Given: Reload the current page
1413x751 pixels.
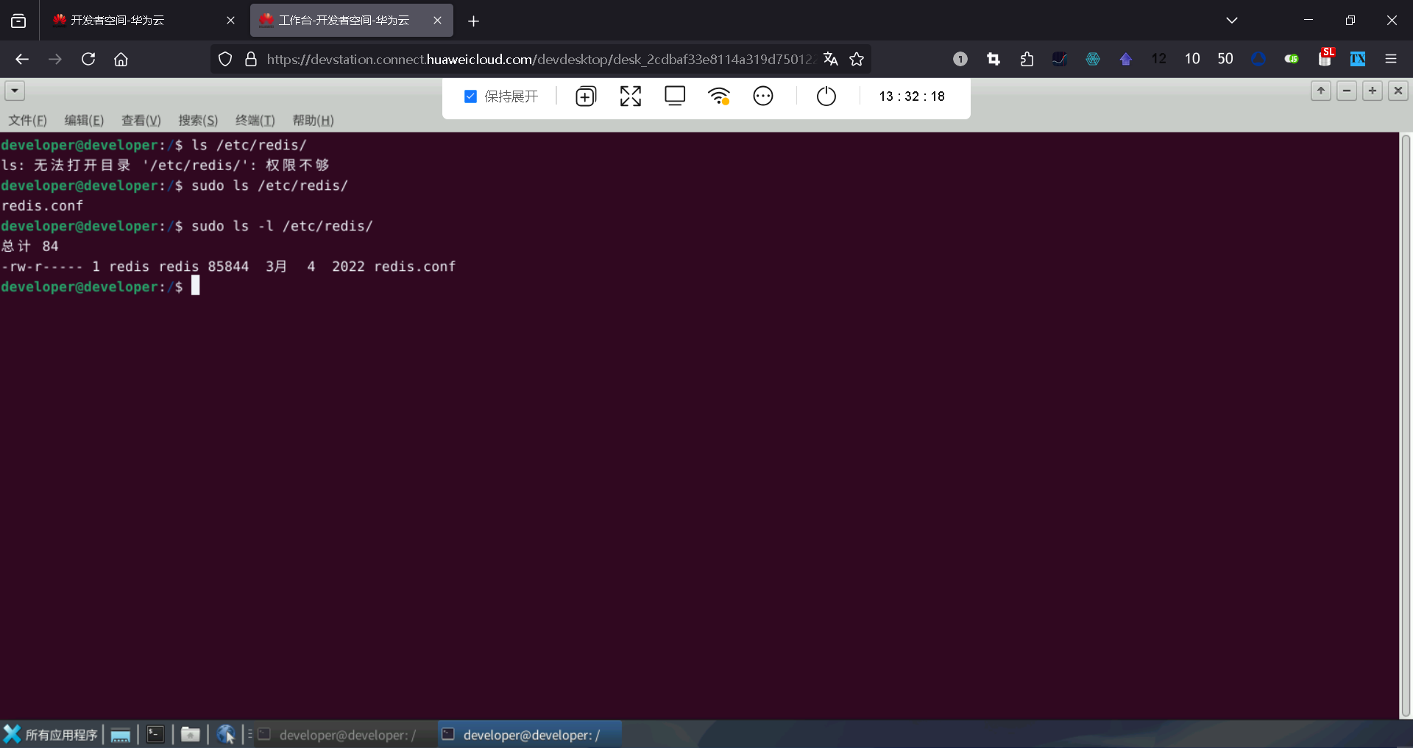Looking at the screenshot, I should (88, 59).
